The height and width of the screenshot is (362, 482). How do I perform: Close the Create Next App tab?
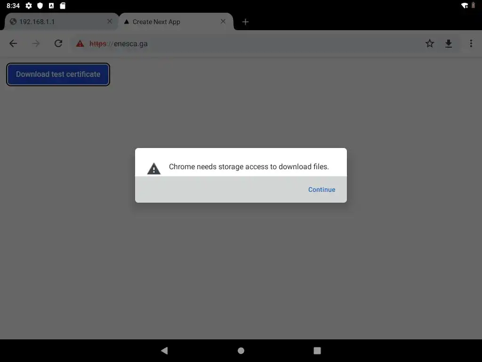coord(223,21)
